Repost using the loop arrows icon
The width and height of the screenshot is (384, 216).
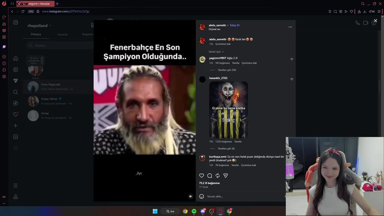[217, 176]
